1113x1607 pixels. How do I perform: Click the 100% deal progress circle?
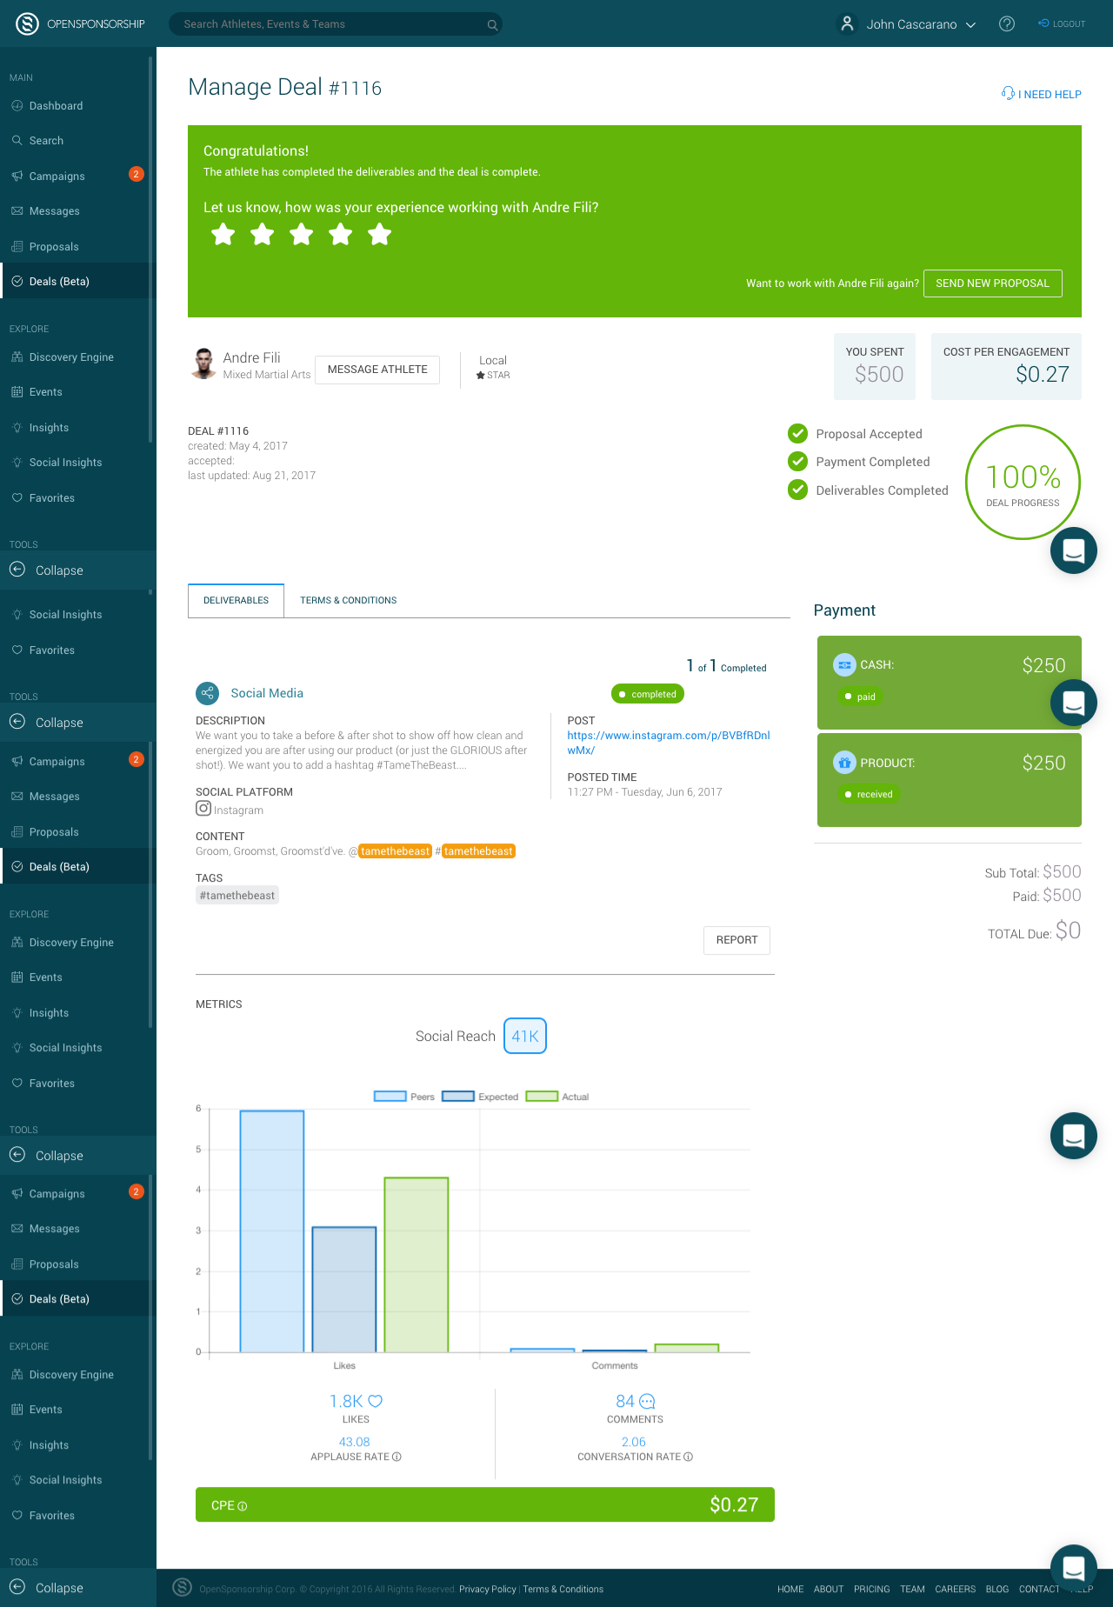tap(1023, 482)
